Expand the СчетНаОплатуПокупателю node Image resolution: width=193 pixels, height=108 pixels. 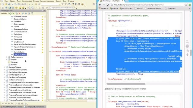click(4, 70)
